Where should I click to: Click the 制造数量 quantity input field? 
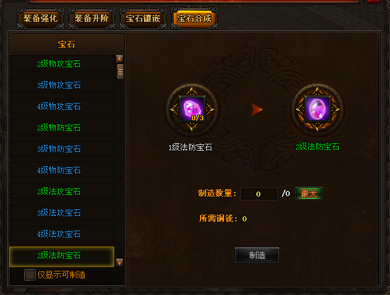click(x=259, y=194)
